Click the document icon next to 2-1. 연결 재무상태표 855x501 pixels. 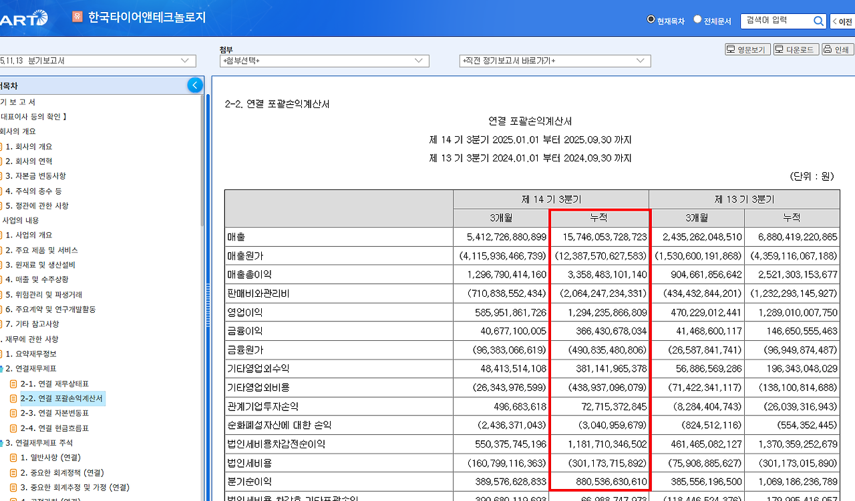tap(14, 382)
